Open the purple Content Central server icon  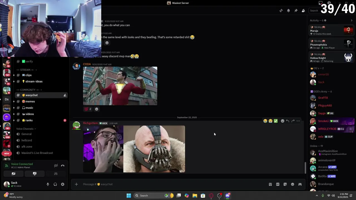(7, 117)
